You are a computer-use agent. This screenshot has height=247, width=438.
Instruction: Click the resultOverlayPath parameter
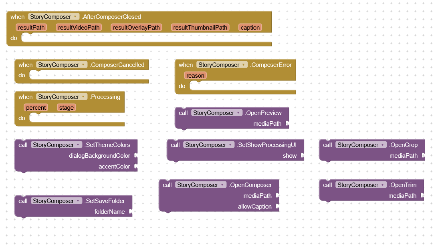136,28
